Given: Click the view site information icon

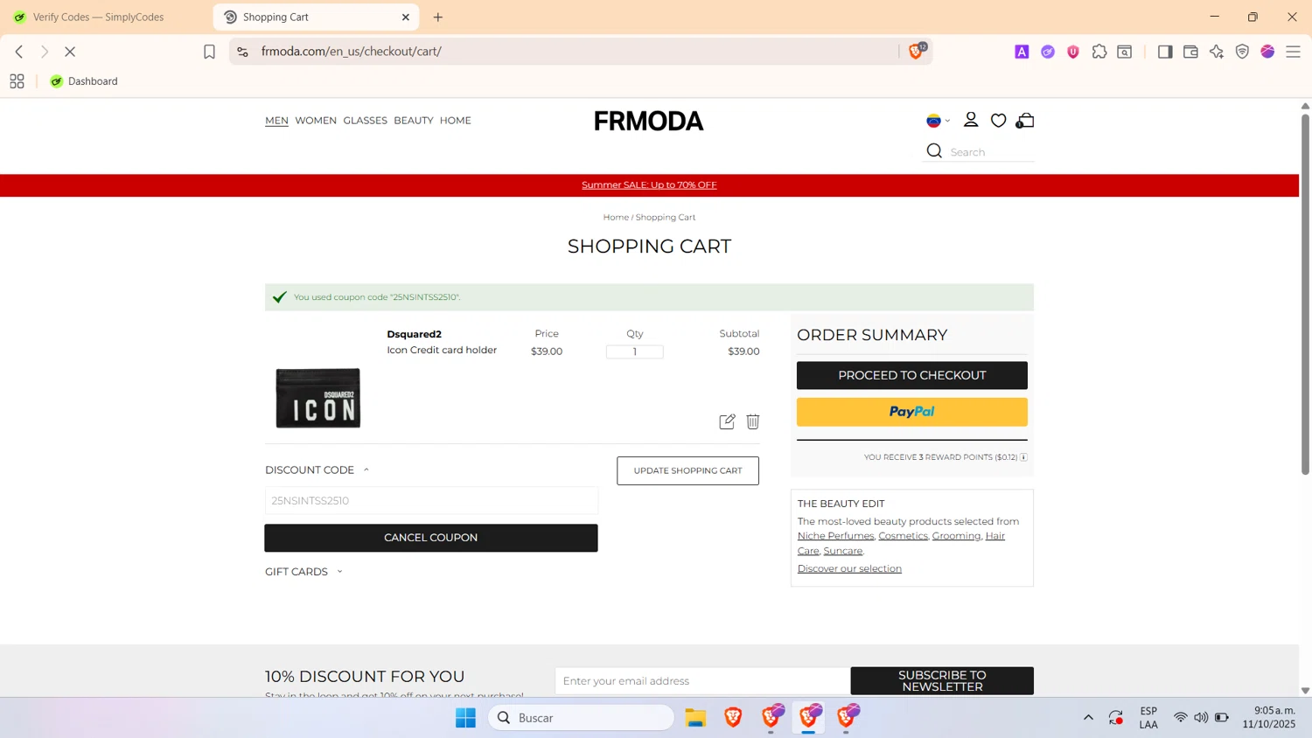Looking at the screenshot, I should tap(243, 52).
